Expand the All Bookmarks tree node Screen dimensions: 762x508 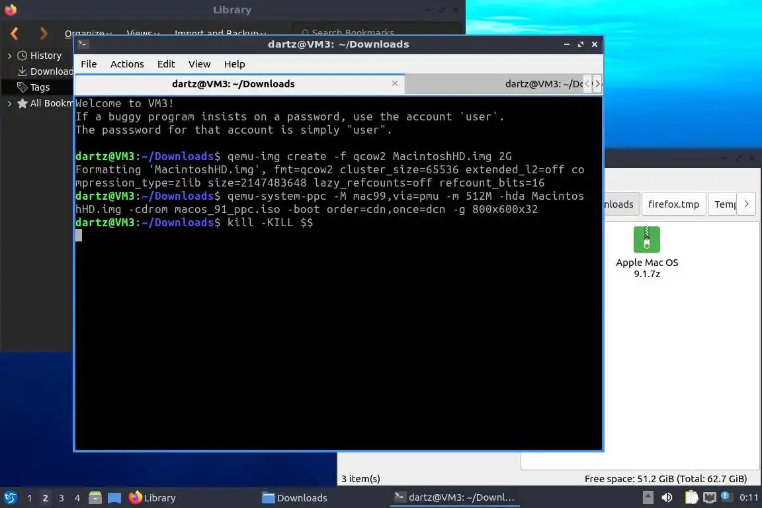click(x=9, y=104)
